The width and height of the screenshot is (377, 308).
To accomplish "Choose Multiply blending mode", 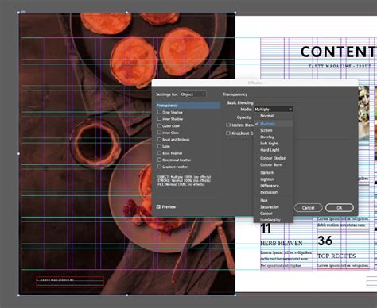I will pyautogui.click(x=274, y=124).
